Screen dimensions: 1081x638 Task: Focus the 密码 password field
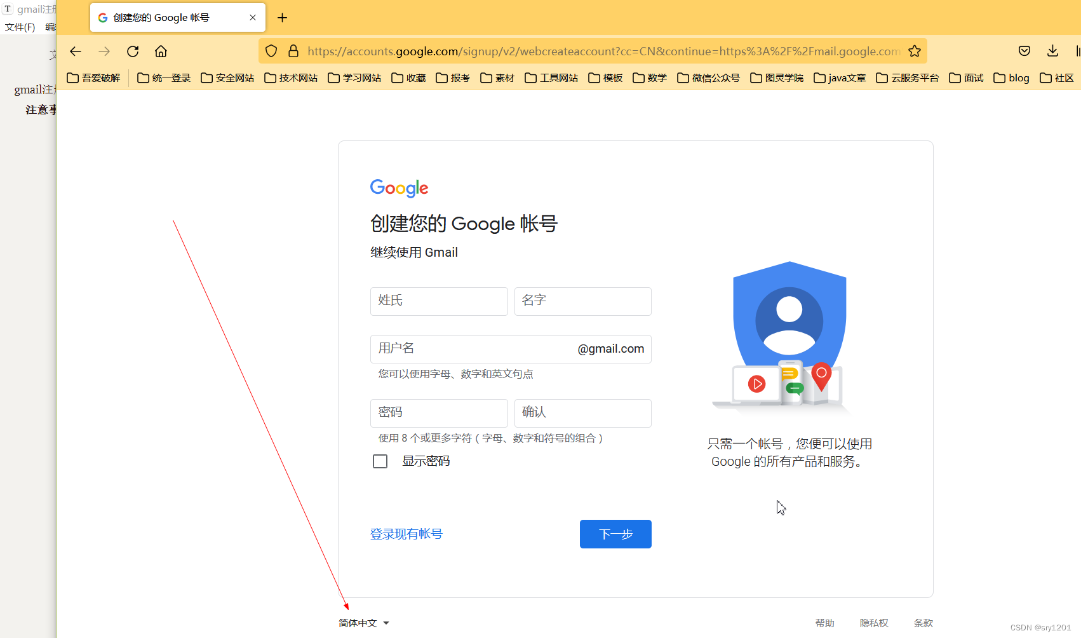coord(439,413)
